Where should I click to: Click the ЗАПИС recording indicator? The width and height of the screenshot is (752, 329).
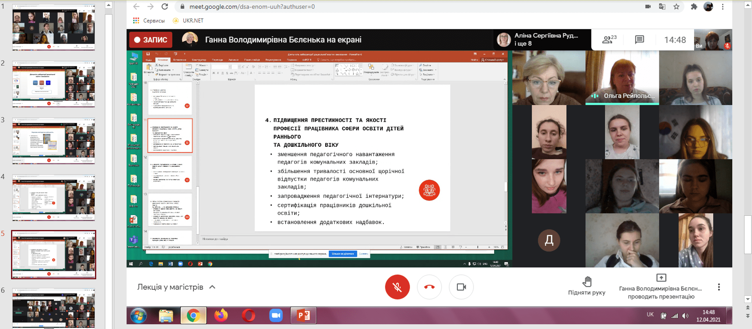click(151, 40)
